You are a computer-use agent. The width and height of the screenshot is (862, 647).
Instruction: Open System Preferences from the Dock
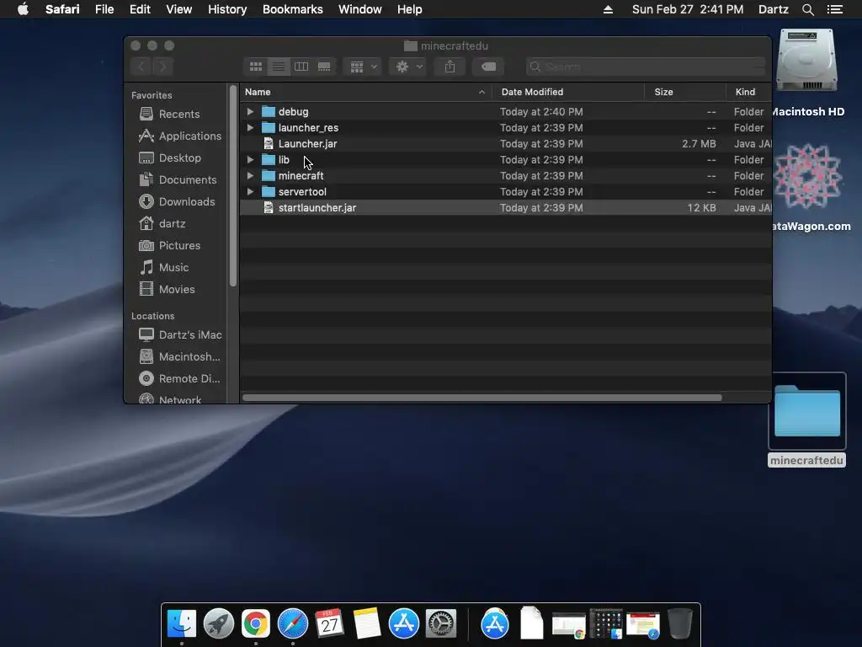(x=441, y=624)
